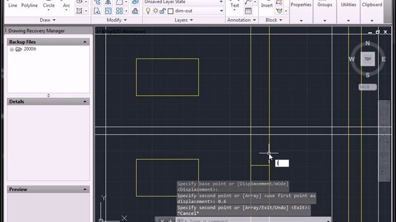Click the Mirror tool in Modify panel

pyautogui.click(x=108, y=2)
